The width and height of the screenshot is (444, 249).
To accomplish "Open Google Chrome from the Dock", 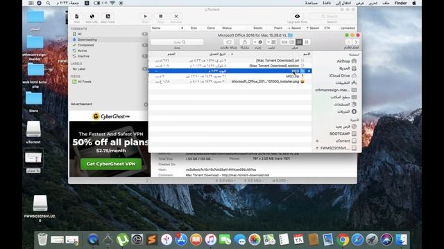I will [x=343, y=240].
